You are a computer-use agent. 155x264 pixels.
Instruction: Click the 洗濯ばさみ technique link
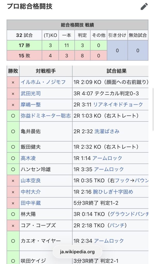(107, 131)
